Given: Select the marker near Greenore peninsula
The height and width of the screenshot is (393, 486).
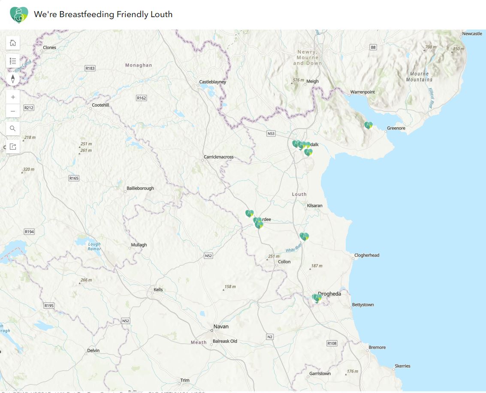Looking at the screenshot, I should [368, 125].
